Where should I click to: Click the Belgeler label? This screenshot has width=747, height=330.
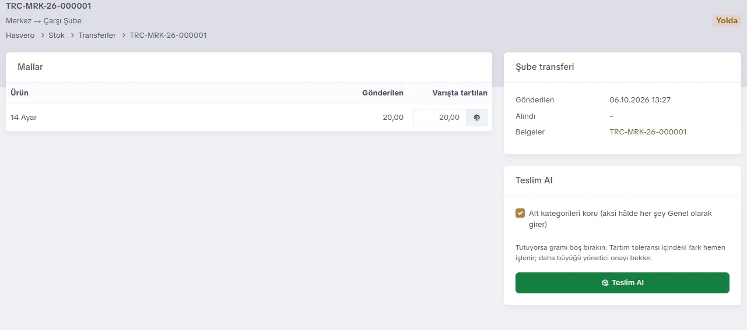point(530,132)
